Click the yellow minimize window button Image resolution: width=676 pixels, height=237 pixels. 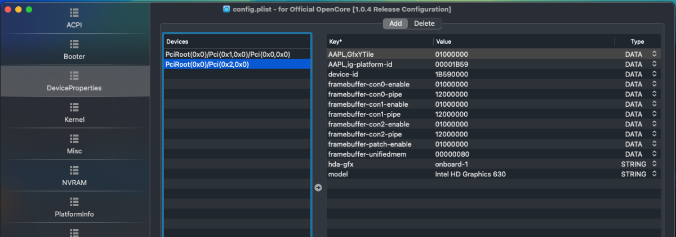coord(18,10)
